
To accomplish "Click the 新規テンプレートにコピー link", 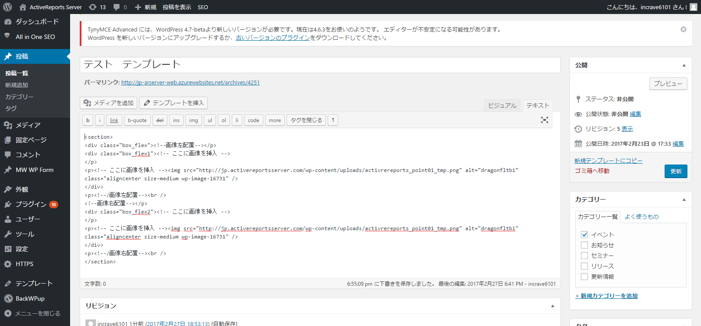I will (609, 161).
